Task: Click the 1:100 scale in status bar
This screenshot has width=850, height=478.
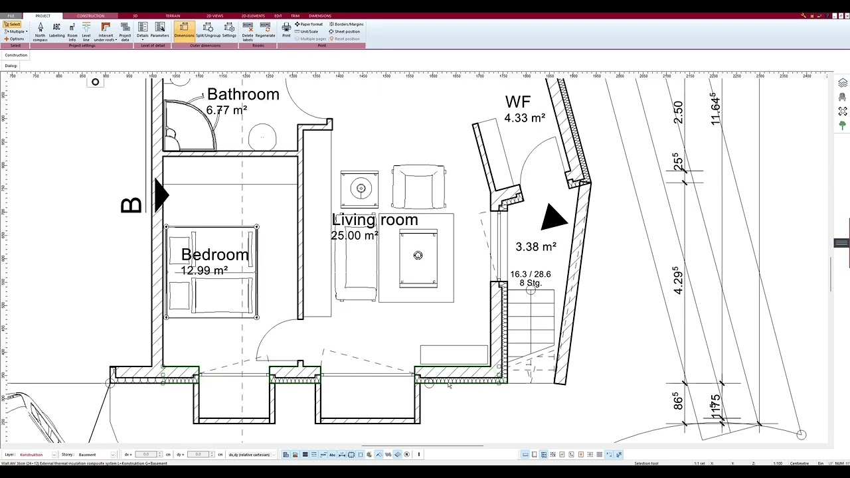Action: point(777,463)
